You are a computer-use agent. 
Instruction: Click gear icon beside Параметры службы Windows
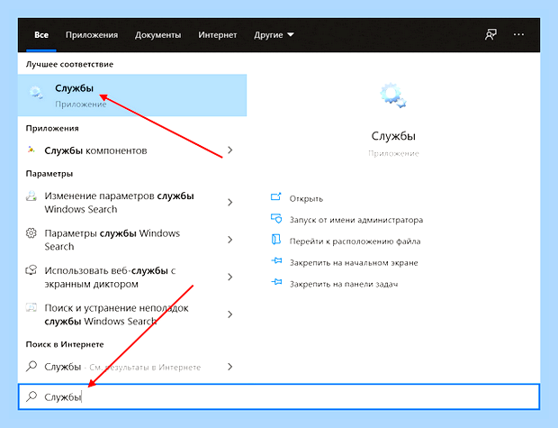point(31,233)
